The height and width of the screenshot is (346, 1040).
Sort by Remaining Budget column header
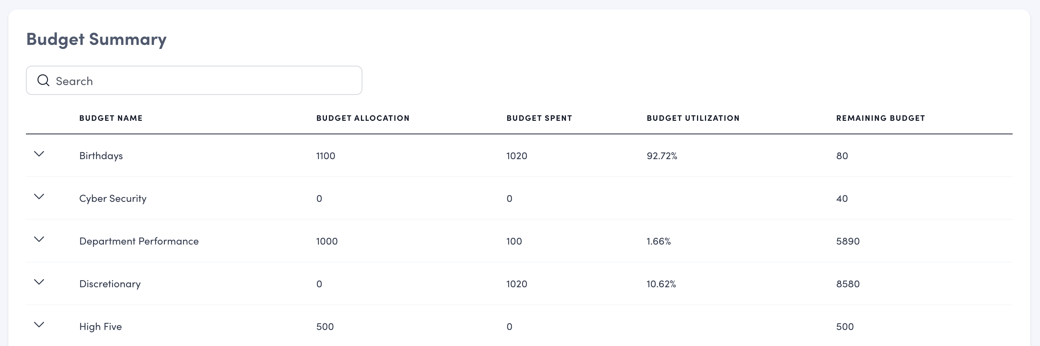[x=880, y=118]
